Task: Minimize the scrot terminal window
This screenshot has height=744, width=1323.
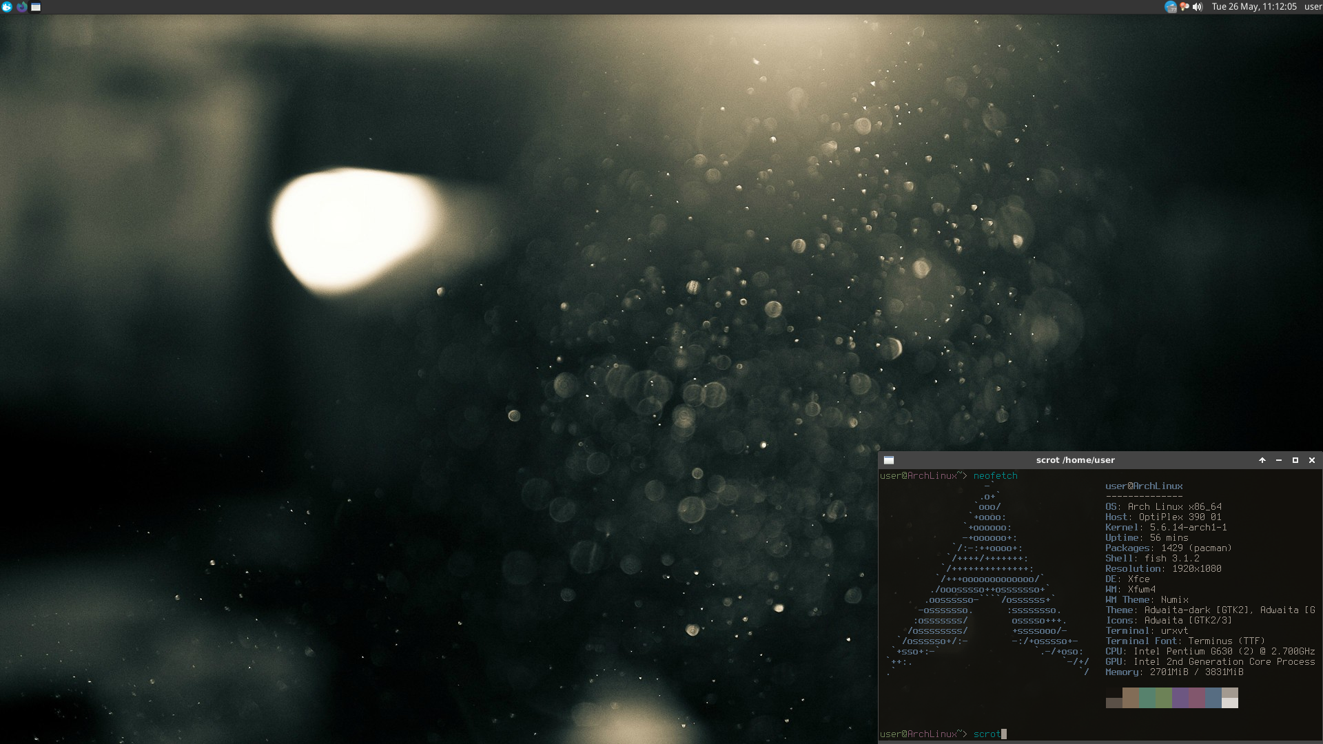Action: point(1279,460)
